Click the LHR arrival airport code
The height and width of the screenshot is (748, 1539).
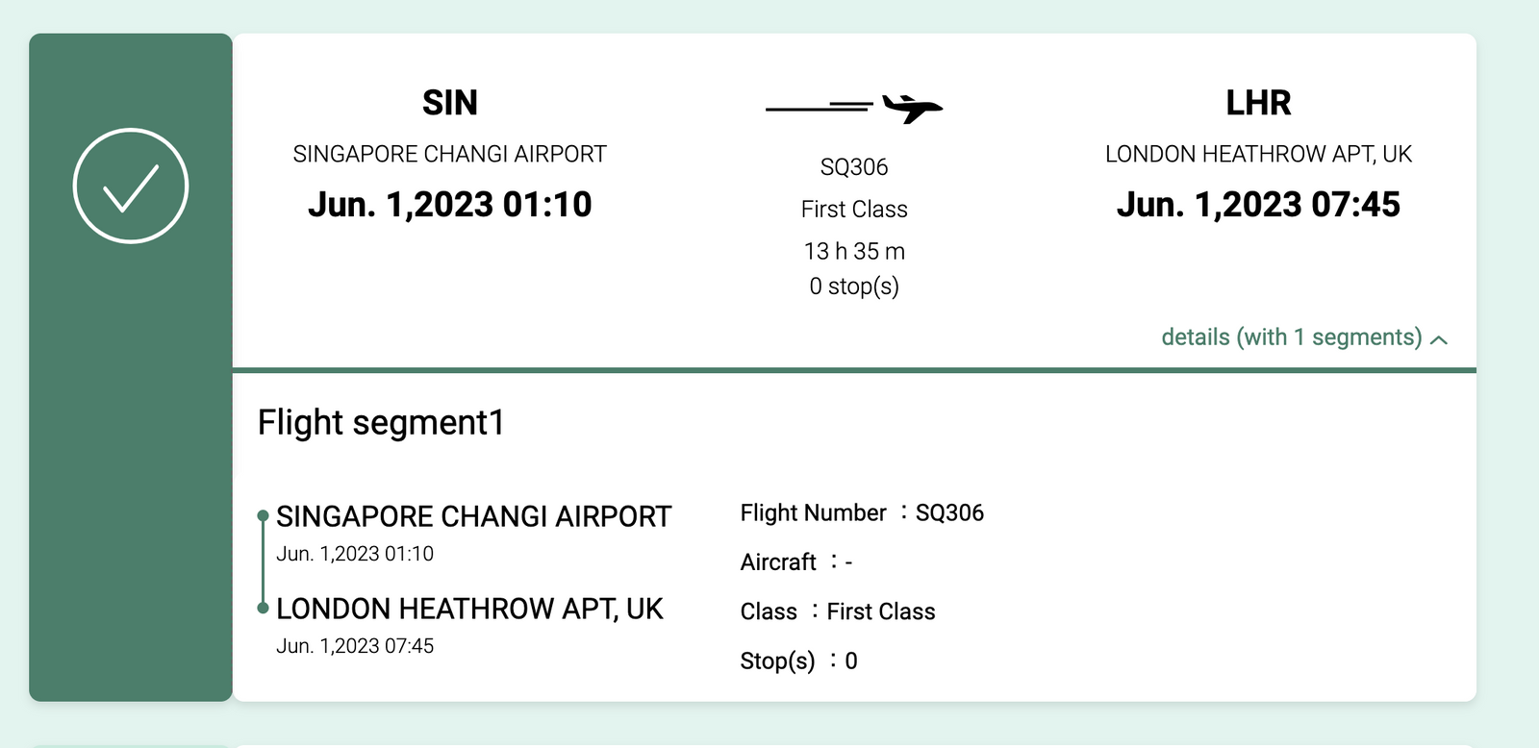pos(1258,103)
